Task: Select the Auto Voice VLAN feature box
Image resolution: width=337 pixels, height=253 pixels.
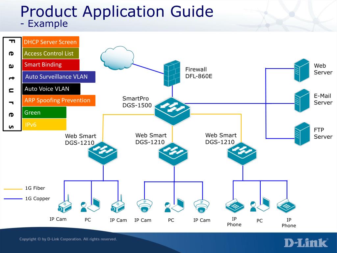Action: coord(51,89)
